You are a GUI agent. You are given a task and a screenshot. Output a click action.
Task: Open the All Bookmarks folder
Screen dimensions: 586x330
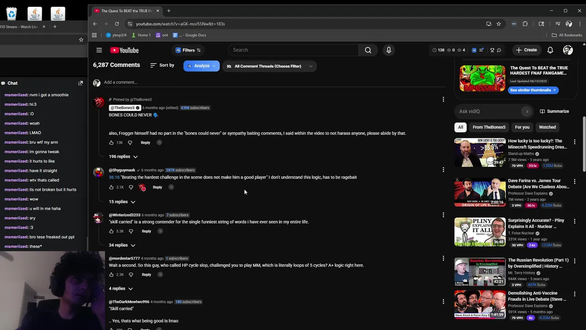pyautogui.click(x=567, y=35)
